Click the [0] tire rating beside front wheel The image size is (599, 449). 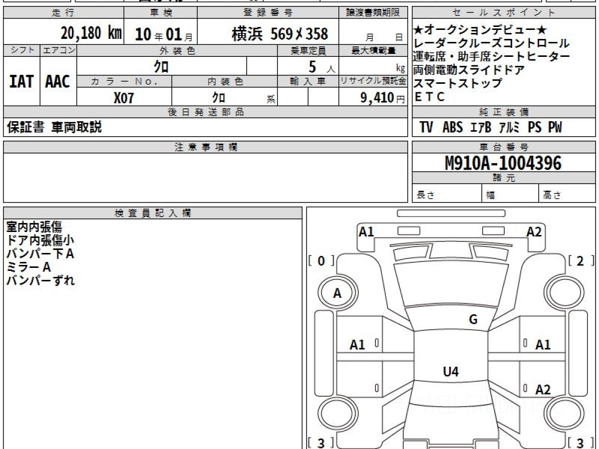pos(321,260)
